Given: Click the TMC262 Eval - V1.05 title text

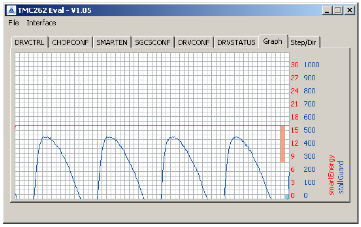Looking at the screenshot, I should coord(55,10).
